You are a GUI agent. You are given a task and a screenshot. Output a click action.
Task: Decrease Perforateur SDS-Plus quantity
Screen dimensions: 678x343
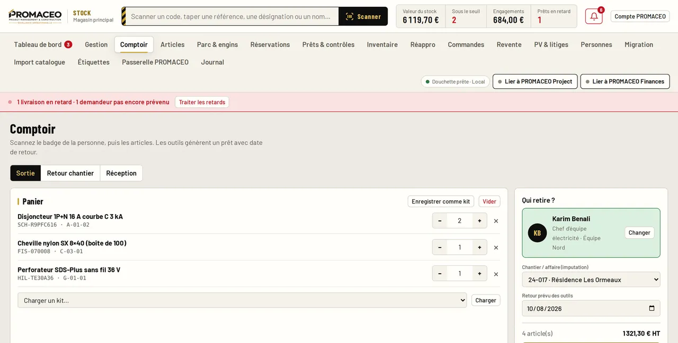pos(440,273)
